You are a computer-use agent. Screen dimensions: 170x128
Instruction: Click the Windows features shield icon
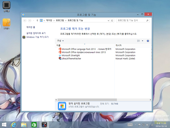[24, 37]
